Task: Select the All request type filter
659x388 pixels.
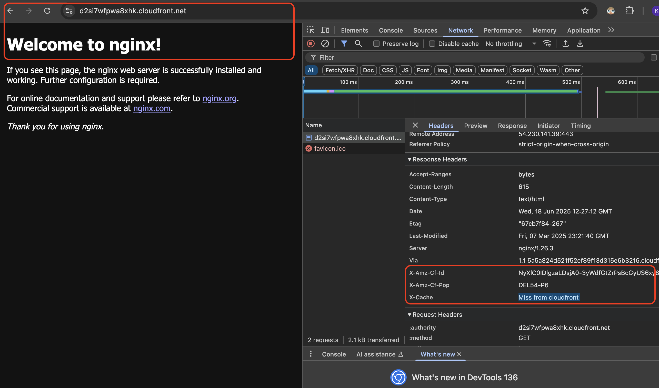Action: pyautogui.click(x=311, y=70)
